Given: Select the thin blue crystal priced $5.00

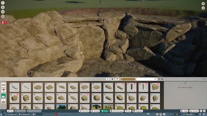Looking at the screenshot, I should (x=26, y=87).
